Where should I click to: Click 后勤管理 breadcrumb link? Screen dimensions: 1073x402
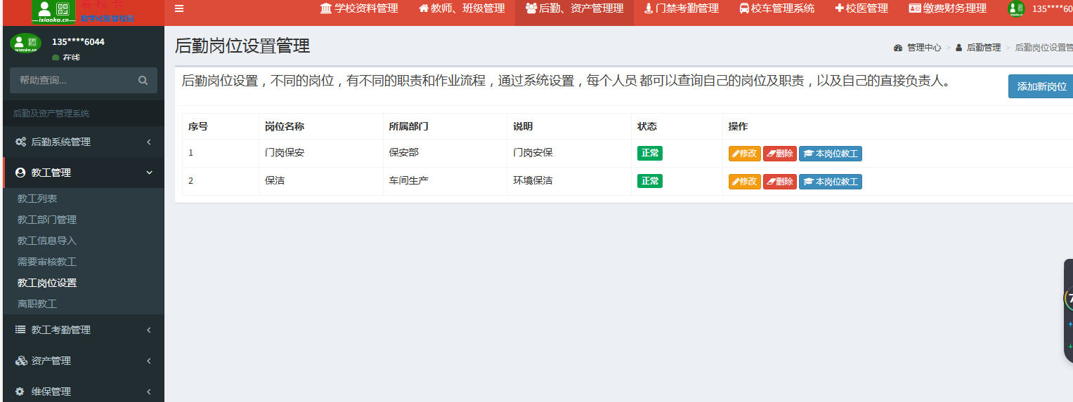[984, 48]
